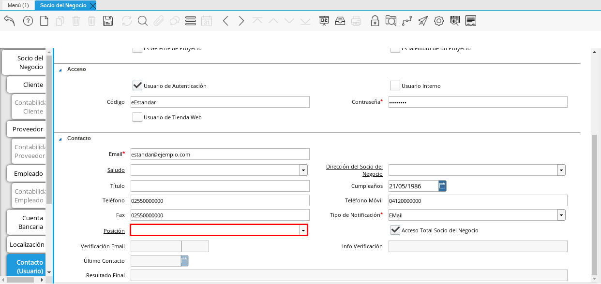Image resolution: width=601 pixels, height=284 pixels.
Task: Open the Cumpleaños calendar picker
Action: (442, 186)
